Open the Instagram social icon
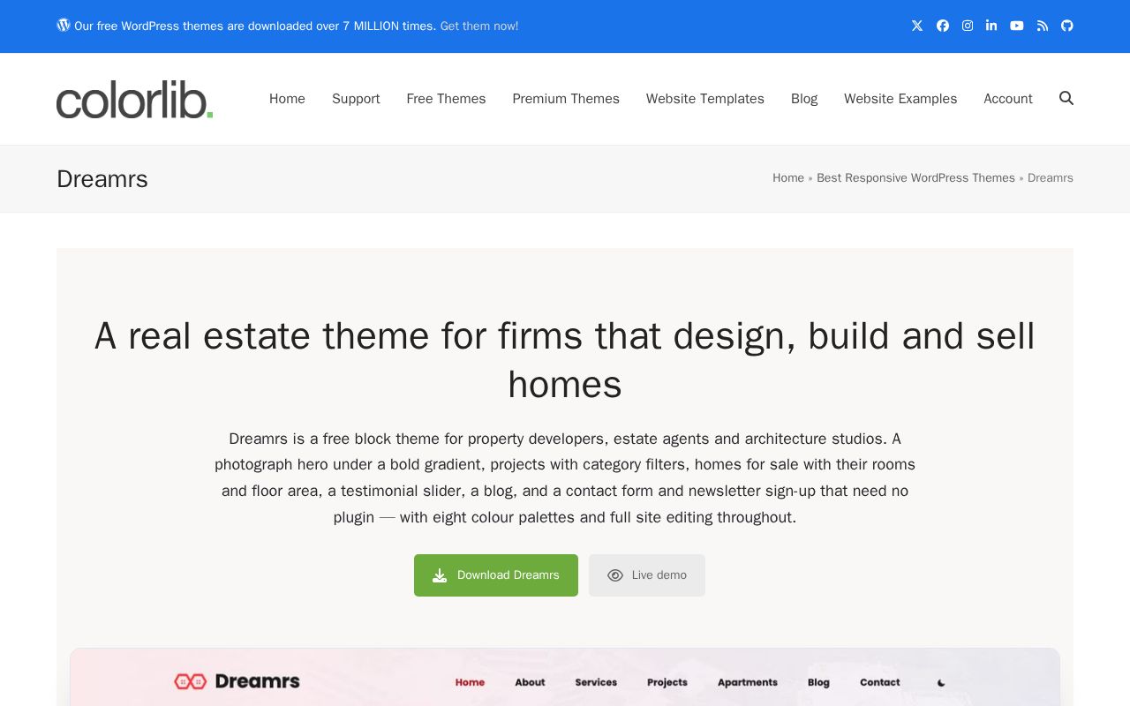The height and width of the screenshot is (706, 1130). click(968, 26)
